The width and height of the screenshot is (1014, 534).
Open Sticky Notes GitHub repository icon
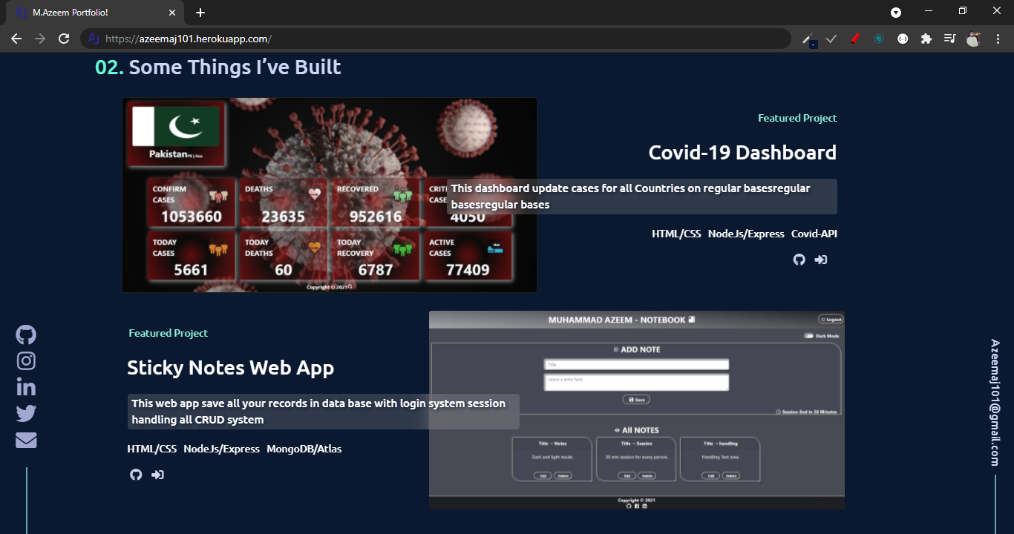(x=136, y=475)
